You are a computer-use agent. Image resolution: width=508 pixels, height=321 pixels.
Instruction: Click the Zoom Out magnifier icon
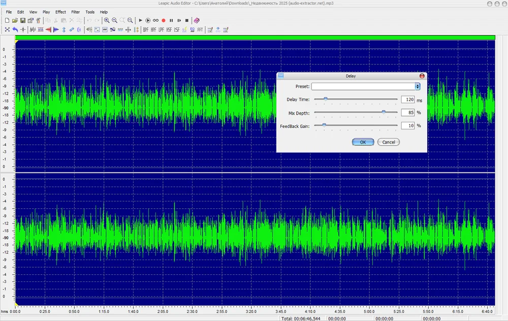click(114, 20)
